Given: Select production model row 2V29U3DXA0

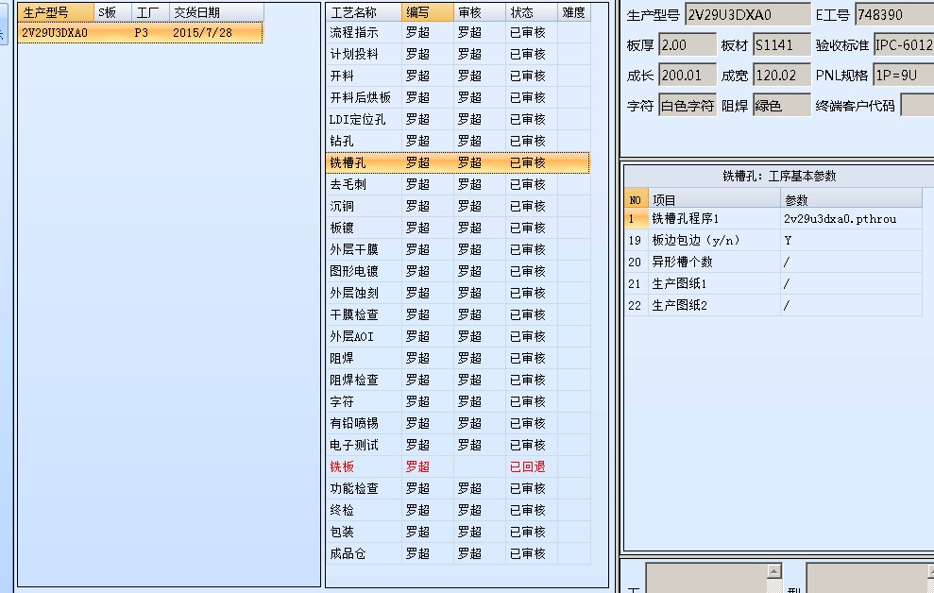Looking at the screenshot, I should click(x=140, y=33).
